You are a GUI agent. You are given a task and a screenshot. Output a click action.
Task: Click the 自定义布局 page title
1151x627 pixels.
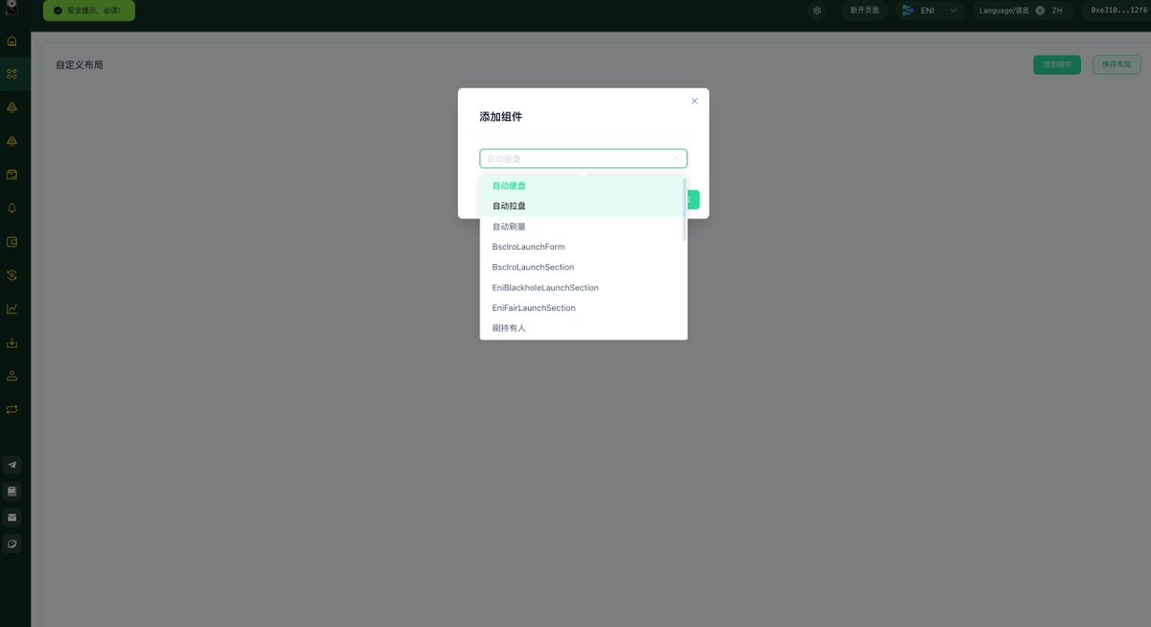[80, 64]
